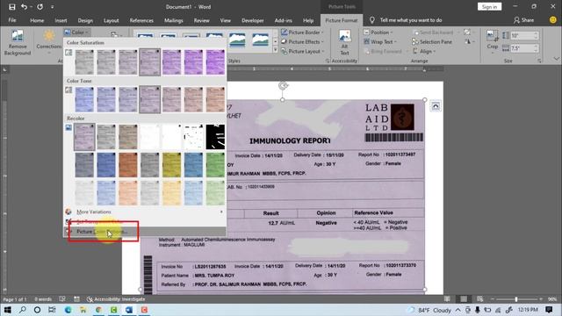Open the Selection Pane

point(432,42)
